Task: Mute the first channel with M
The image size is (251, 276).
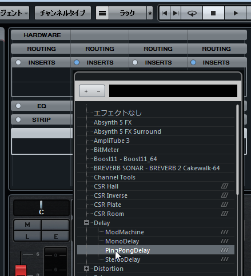Action: pos(27,225)
